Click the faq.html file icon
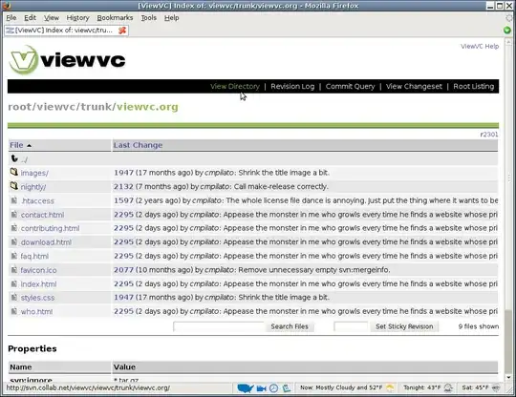 pos(13,256)
